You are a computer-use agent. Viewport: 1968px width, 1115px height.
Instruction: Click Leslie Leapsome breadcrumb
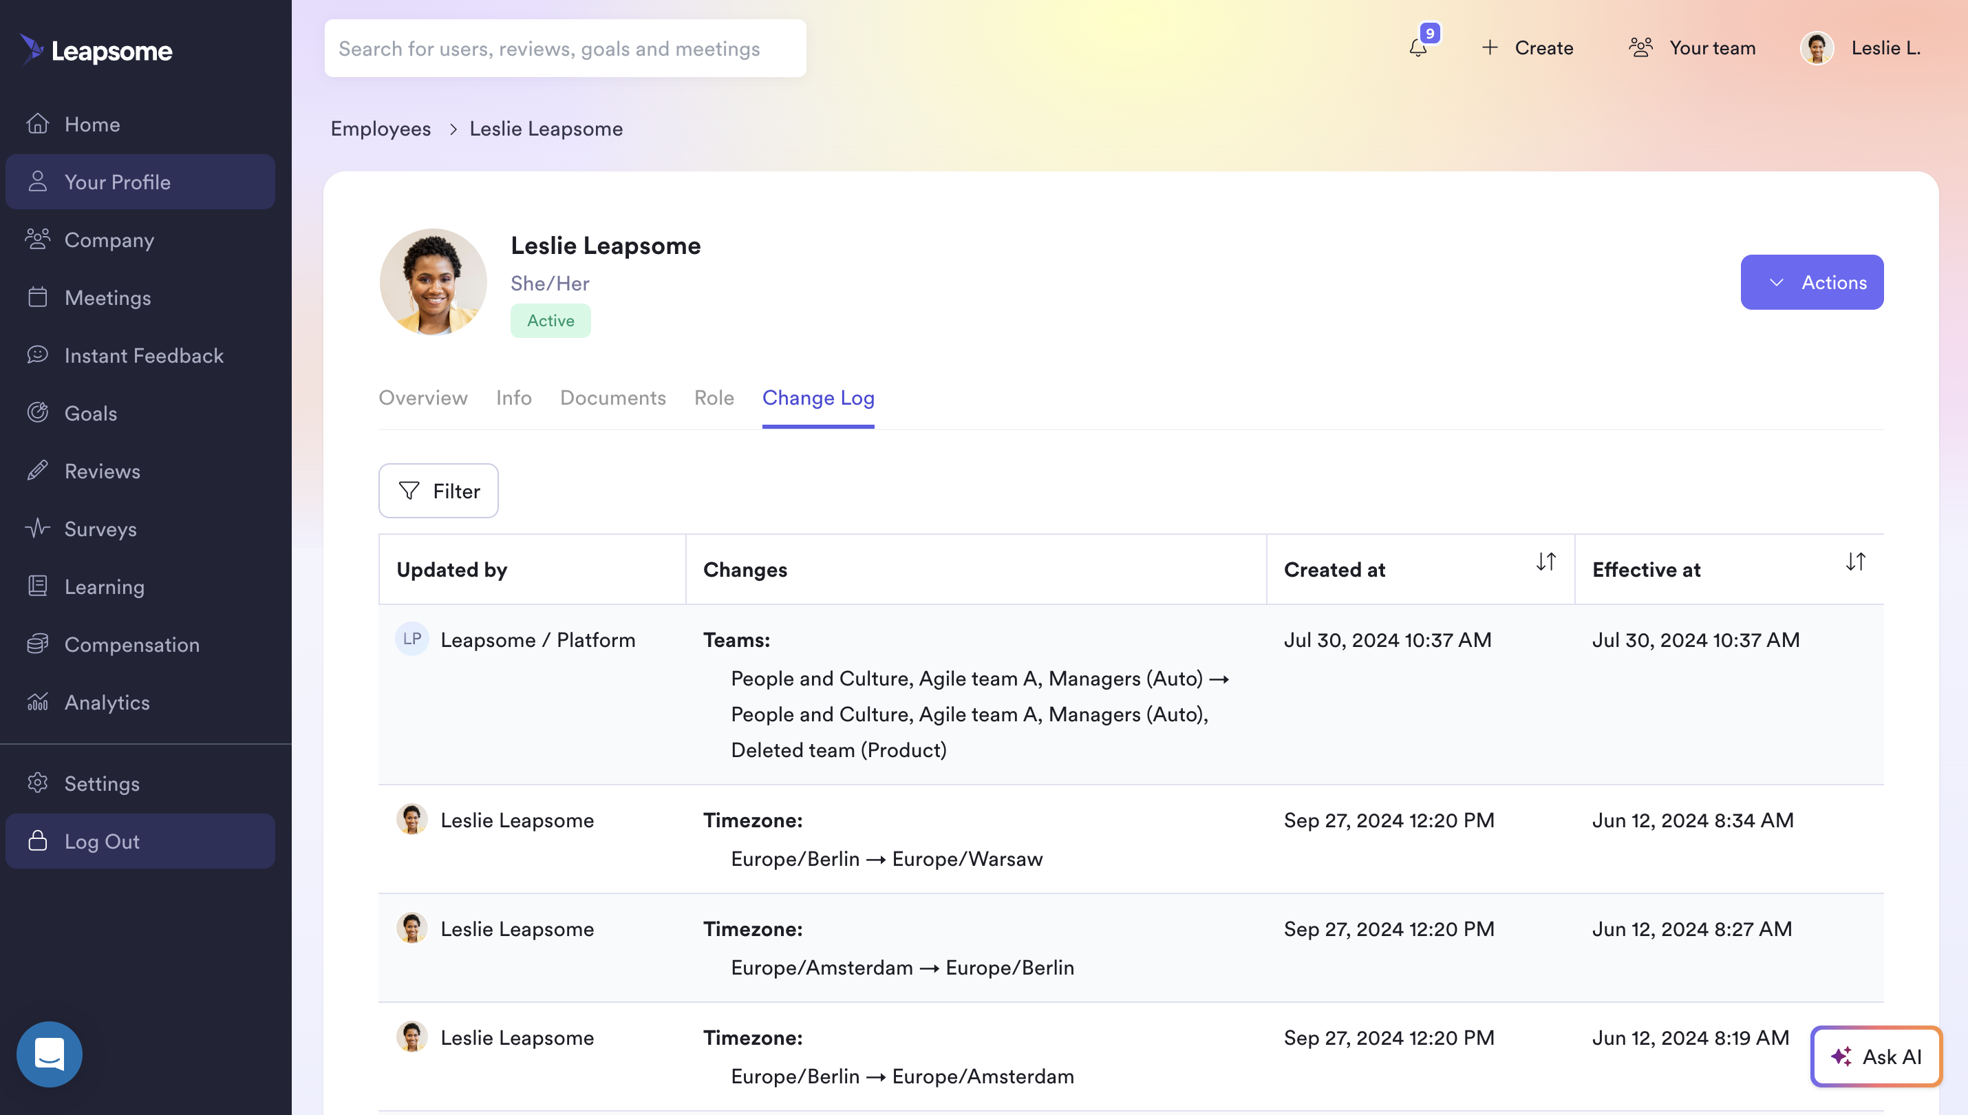[546, 129]
